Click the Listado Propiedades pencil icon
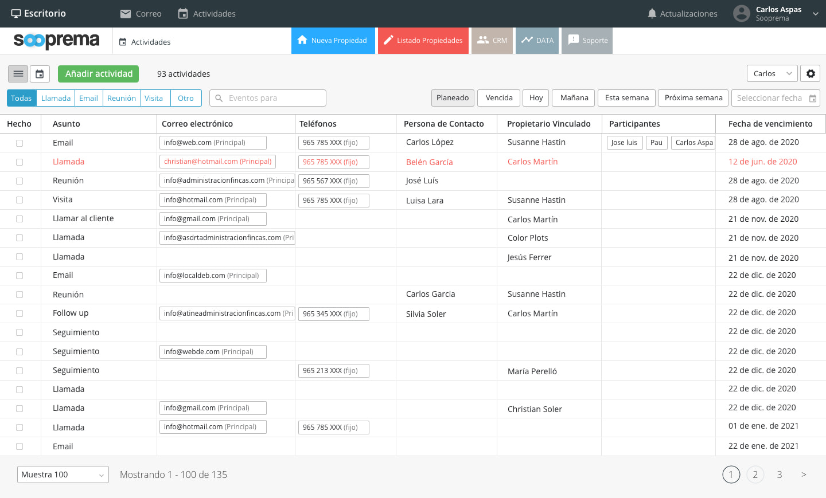The image size is (826, 498). point(388,40)
